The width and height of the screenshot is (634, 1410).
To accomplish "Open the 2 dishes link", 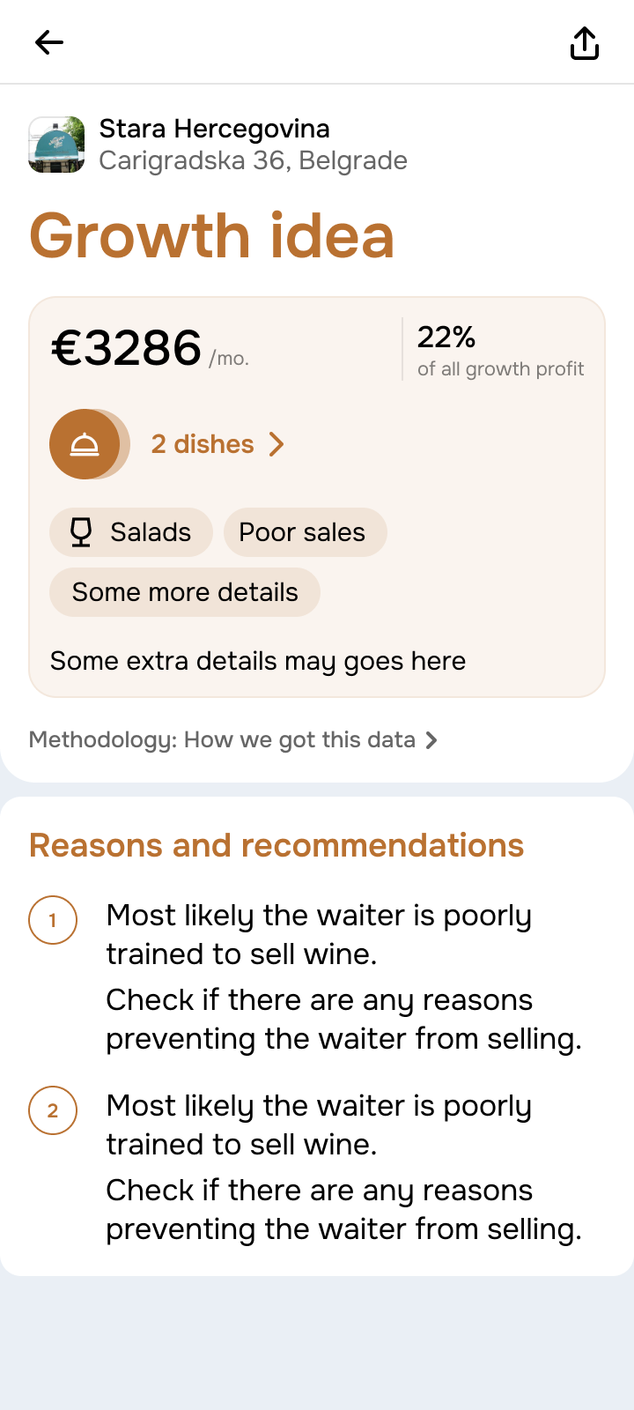I will (x=203, y=444).
